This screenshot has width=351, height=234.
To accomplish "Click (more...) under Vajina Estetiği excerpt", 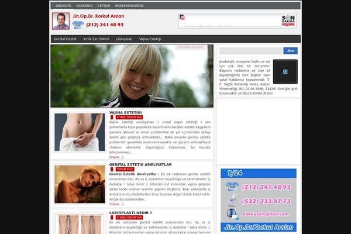I will pyautogui.click(x=116, y=157).
